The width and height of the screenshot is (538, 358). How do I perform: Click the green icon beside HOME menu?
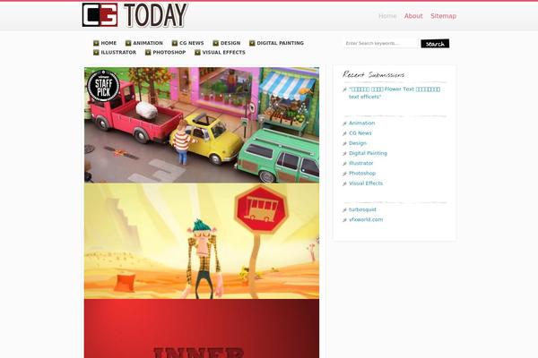(96, 43)
